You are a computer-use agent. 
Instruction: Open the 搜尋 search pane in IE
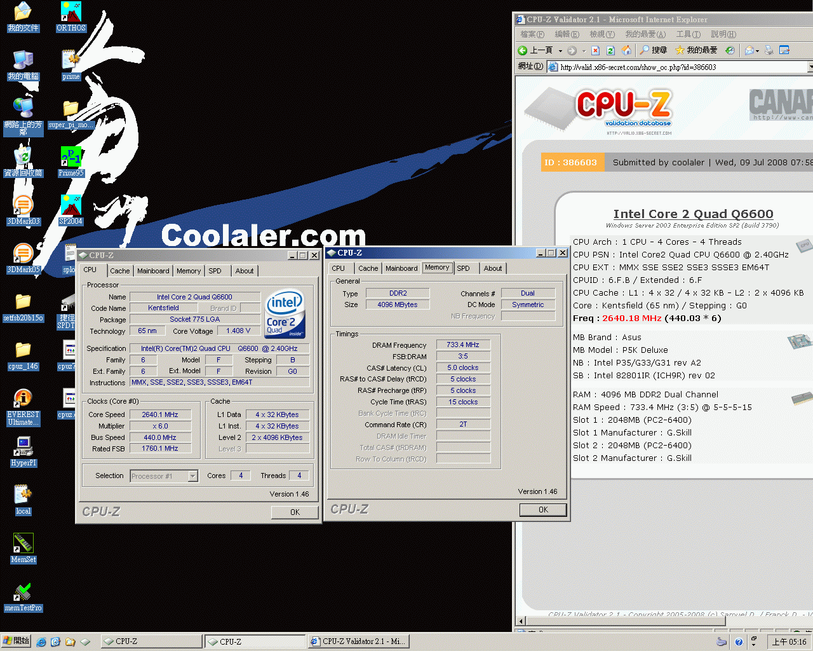pos(654,50)
